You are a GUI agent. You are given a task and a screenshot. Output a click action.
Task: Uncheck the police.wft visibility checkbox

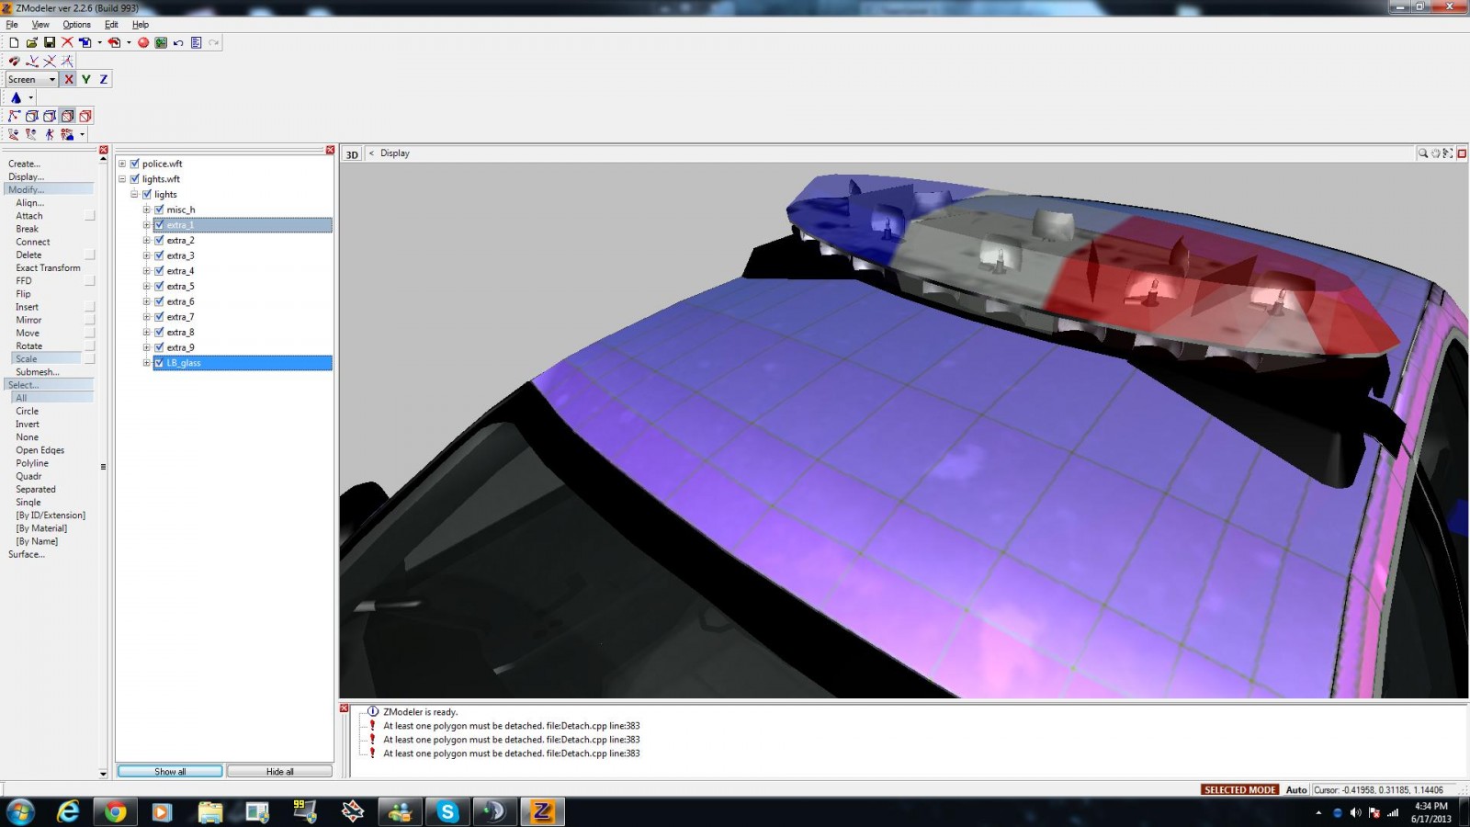click(135, 164)
